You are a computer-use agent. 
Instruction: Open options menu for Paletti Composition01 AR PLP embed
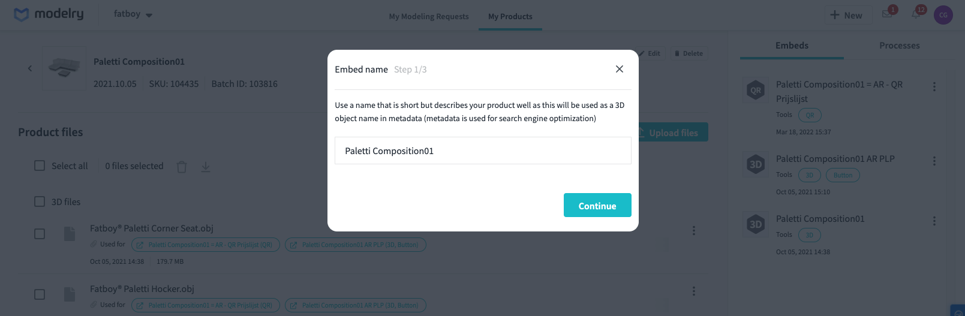tap(934, 161)
